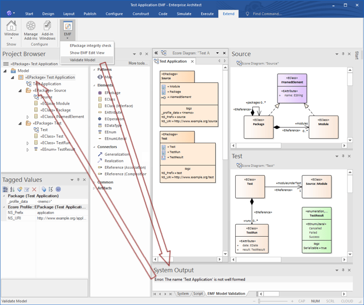Pin the System Output panel
The image size is (364, 305).
(x=343, y=270)
